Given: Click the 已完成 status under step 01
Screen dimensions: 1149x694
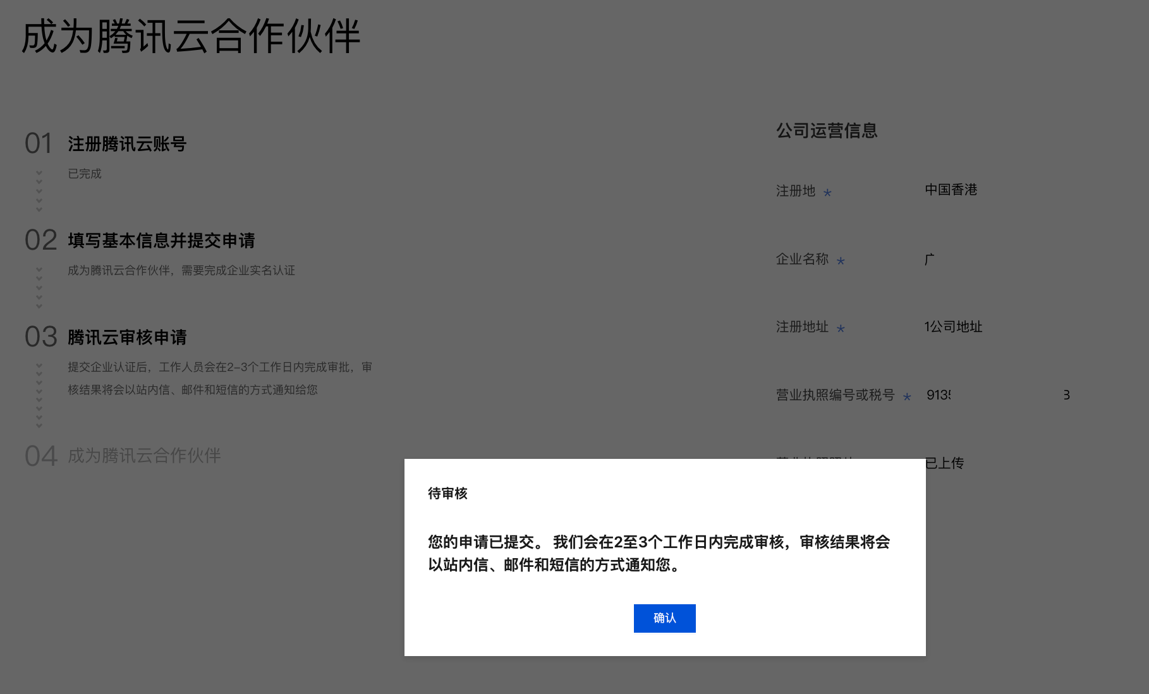Looking at the screenshot, I should pos(85,174).
